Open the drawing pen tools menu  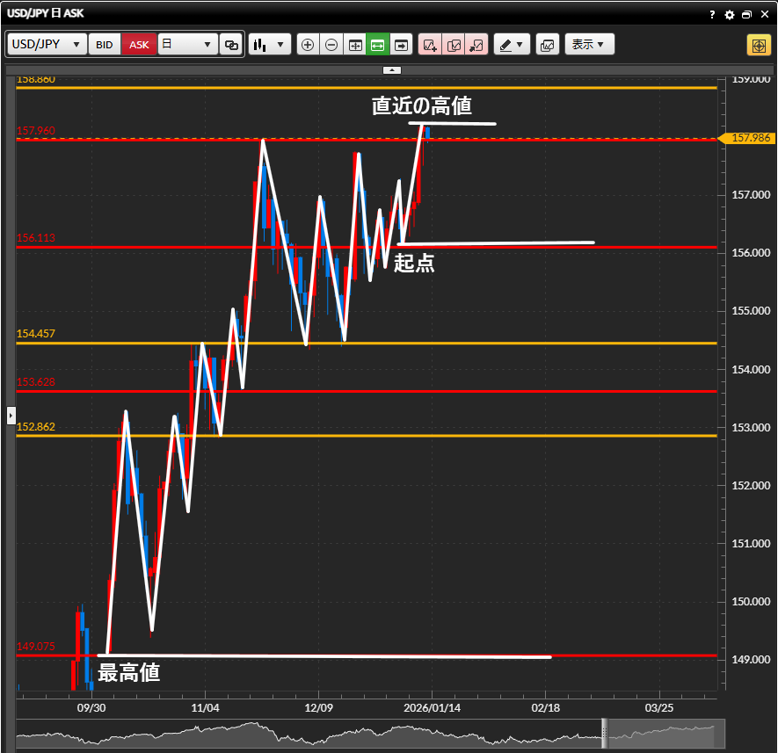click(x=512, y=45)
